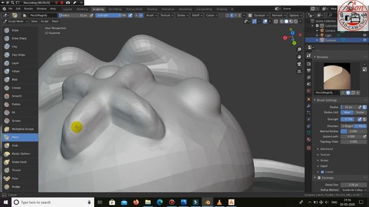
Task: Expand the Advanced section
Action: (326, 149)
